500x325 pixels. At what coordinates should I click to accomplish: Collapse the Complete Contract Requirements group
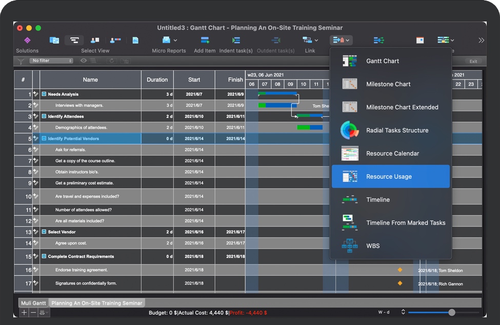coord(44,256)
